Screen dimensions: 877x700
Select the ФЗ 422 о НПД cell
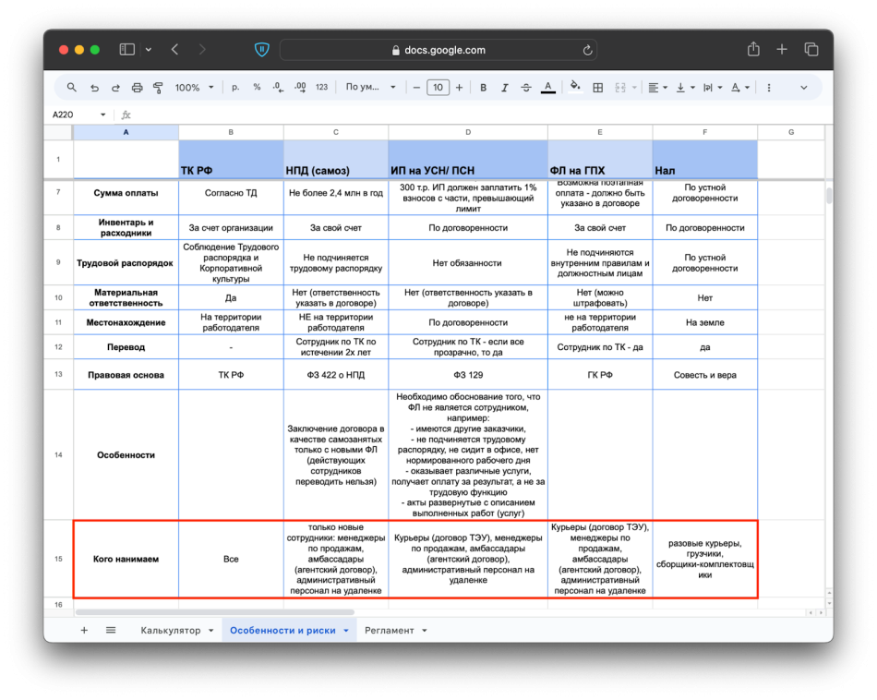pos(336,375)
